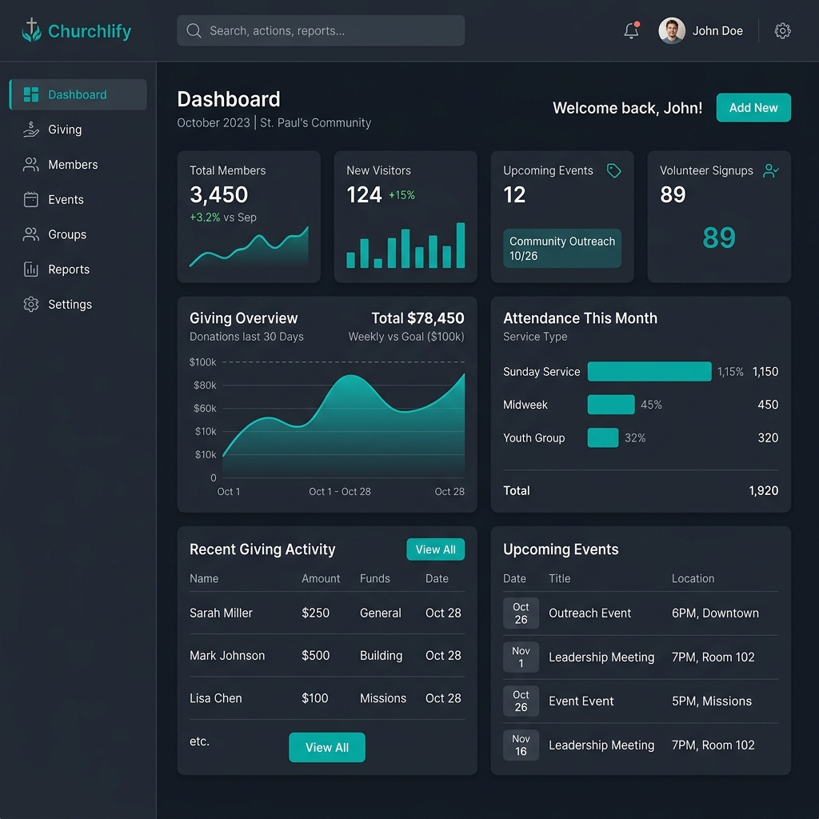Screen dimensions: 819x819
Task: Click the tag icon on the Upcoming Events card
Action: (x=613, y=170)
